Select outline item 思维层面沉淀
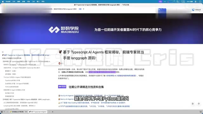Image resolution: width=203 pixels, height=114 pixels. click(x=10, y=96)
